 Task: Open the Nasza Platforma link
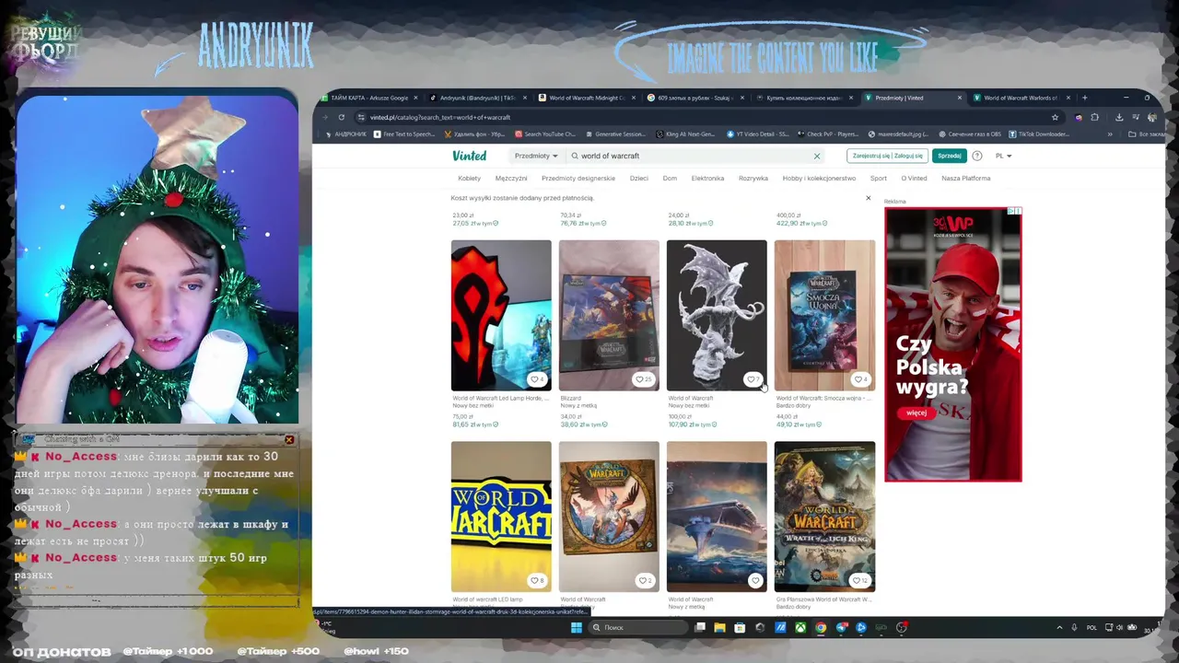tap(965, 179)
